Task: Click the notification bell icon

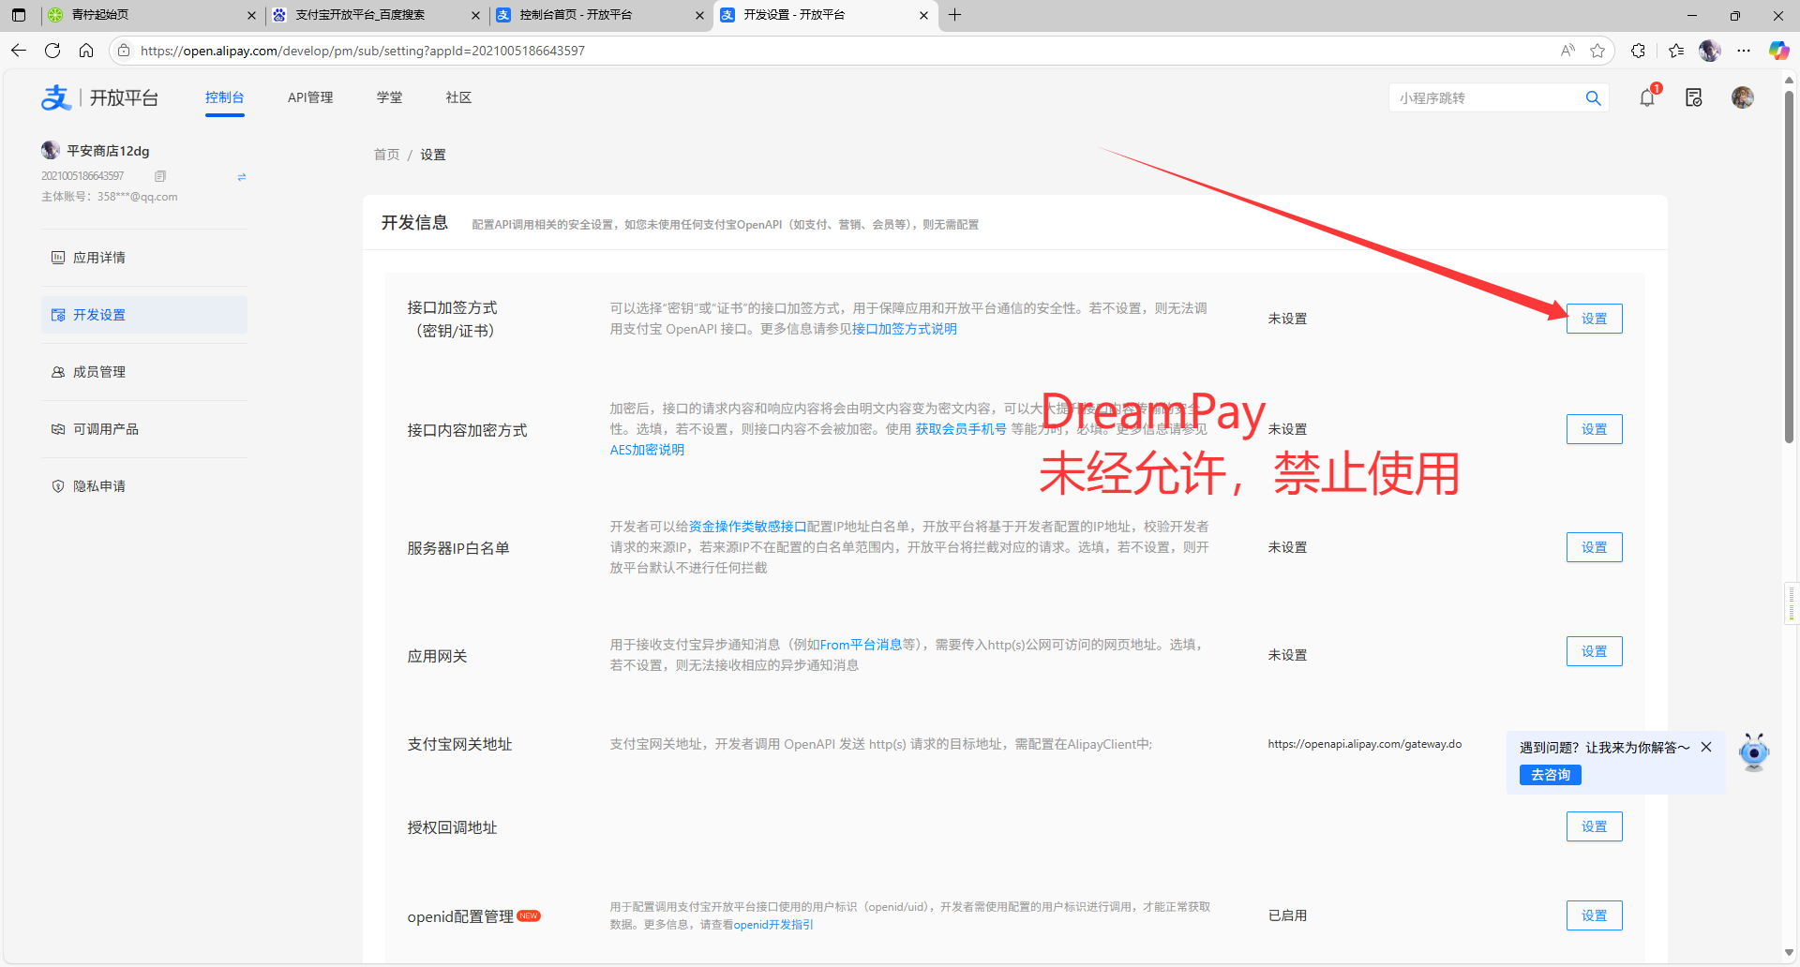Action: [1646, 97]
